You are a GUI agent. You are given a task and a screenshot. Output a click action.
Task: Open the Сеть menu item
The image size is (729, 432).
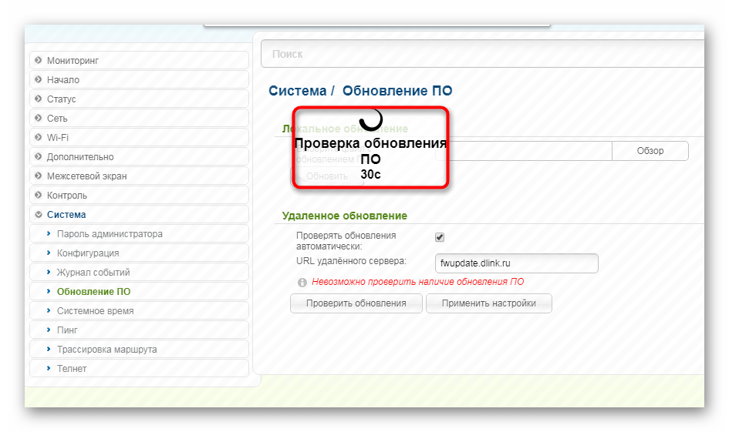(x=139, y=118)
